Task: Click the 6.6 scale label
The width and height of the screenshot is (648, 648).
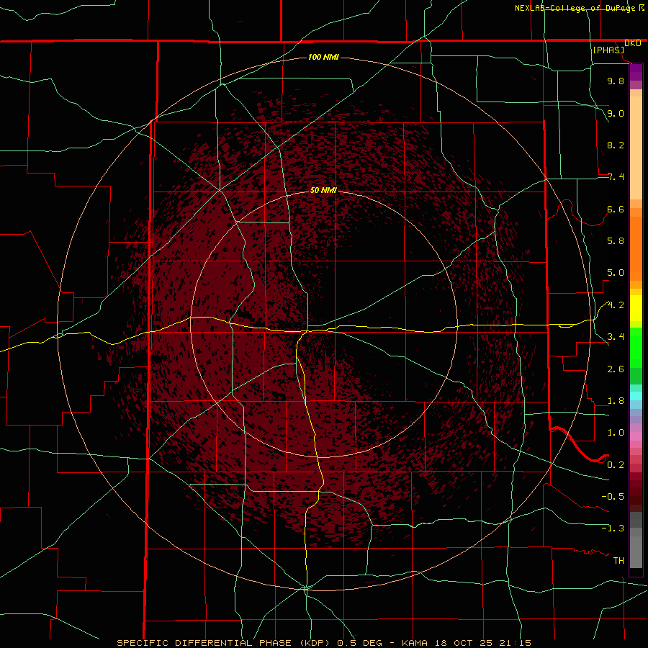Action: (616, 209)
